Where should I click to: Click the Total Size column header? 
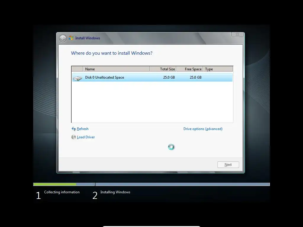click(163, 69)
